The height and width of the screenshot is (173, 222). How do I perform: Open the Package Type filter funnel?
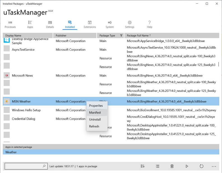point(121,36)
